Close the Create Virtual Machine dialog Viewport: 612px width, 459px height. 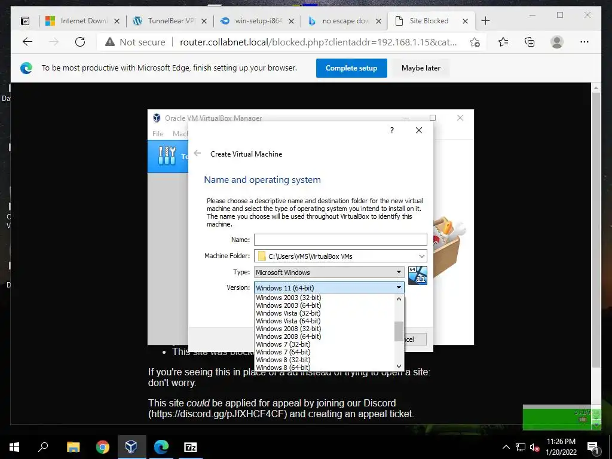(419, 130)
